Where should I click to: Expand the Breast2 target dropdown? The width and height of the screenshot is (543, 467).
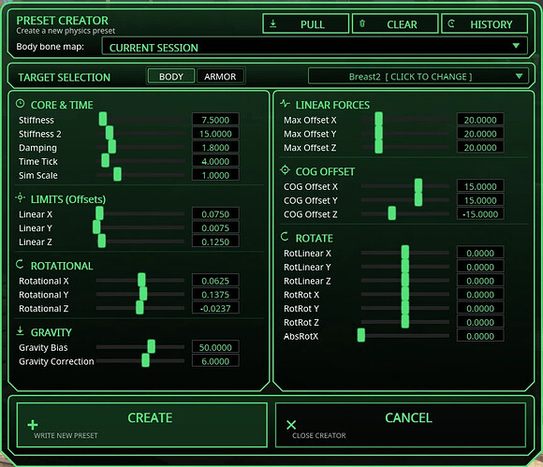click(x=418, y=77)
